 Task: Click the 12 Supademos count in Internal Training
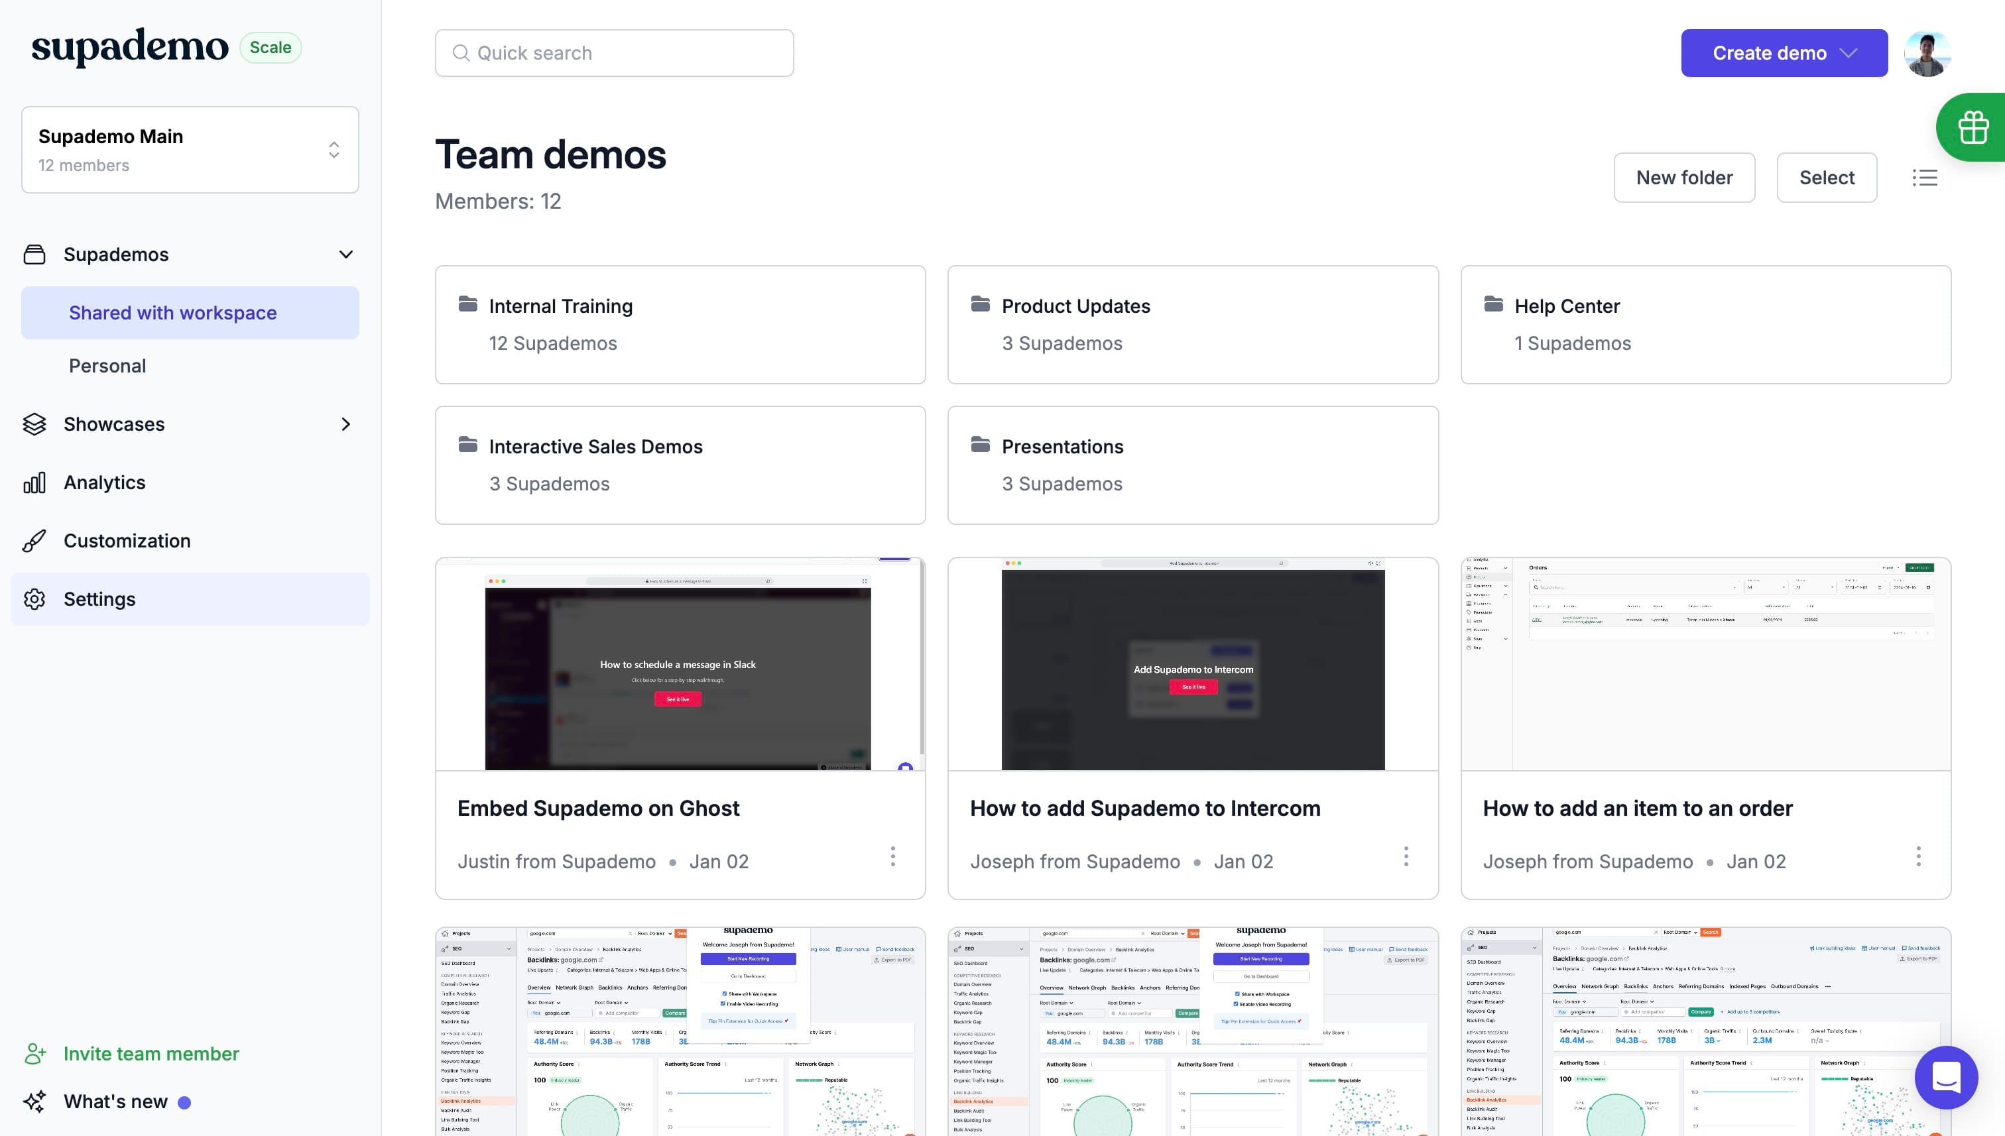pyautogui.click(x=552, y=343)
